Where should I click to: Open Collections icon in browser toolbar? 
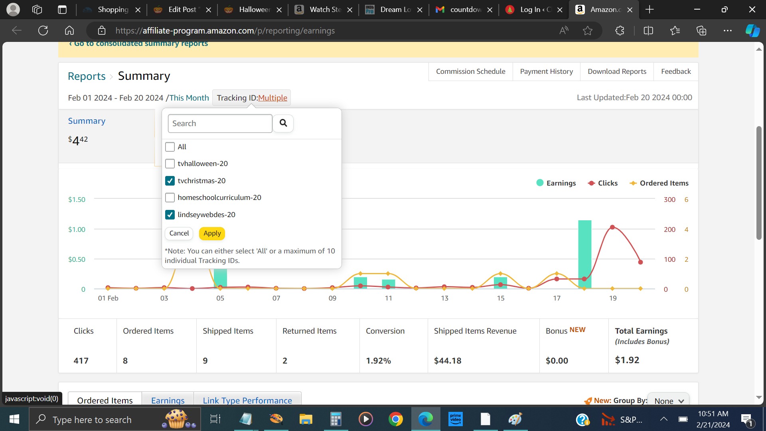click(x=701, y=30)
